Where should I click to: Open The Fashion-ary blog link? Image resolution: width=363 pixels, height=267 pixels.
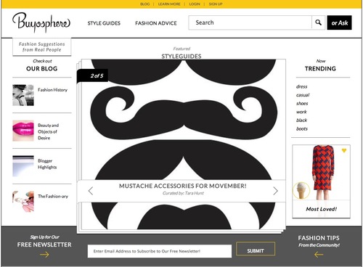point(53,196)
